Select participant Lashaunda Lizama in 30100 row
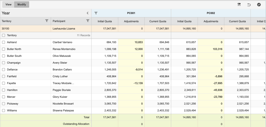The image size is (266, 127). (x=63, y=29)
